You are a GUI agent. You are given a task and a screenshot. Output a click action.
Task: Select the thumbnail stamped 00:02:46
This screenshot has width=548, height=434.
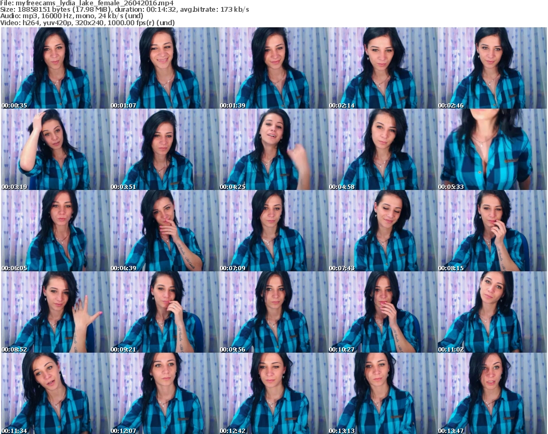(492, 68)
